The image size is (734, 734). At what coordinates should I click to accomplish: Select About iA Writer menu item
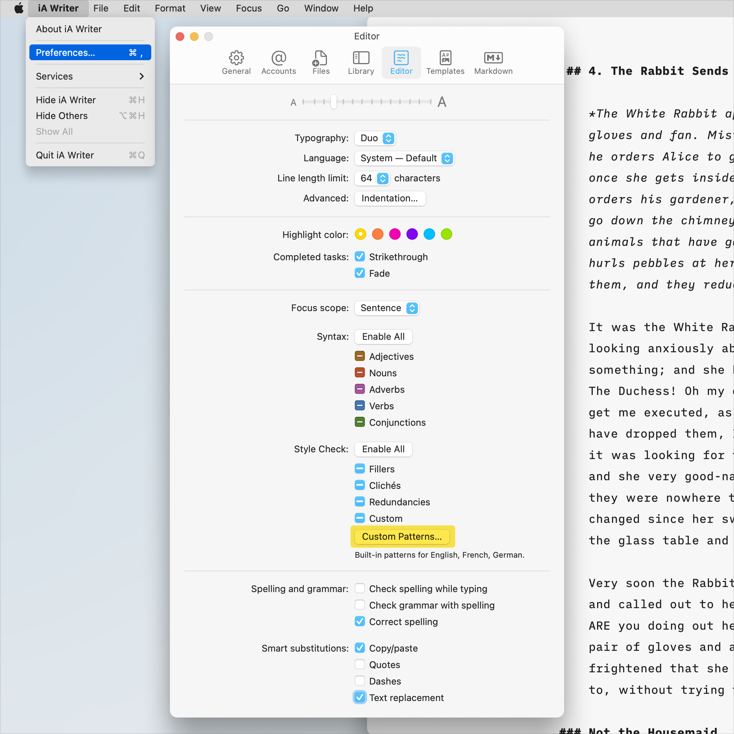(90, 29)
